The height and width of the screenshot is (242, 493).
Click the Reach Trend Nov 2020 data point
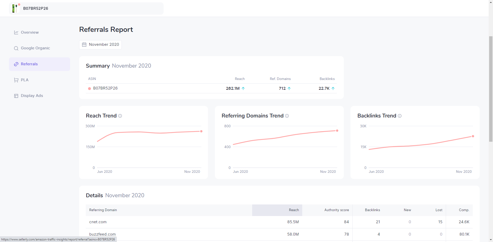pos(201,131)
